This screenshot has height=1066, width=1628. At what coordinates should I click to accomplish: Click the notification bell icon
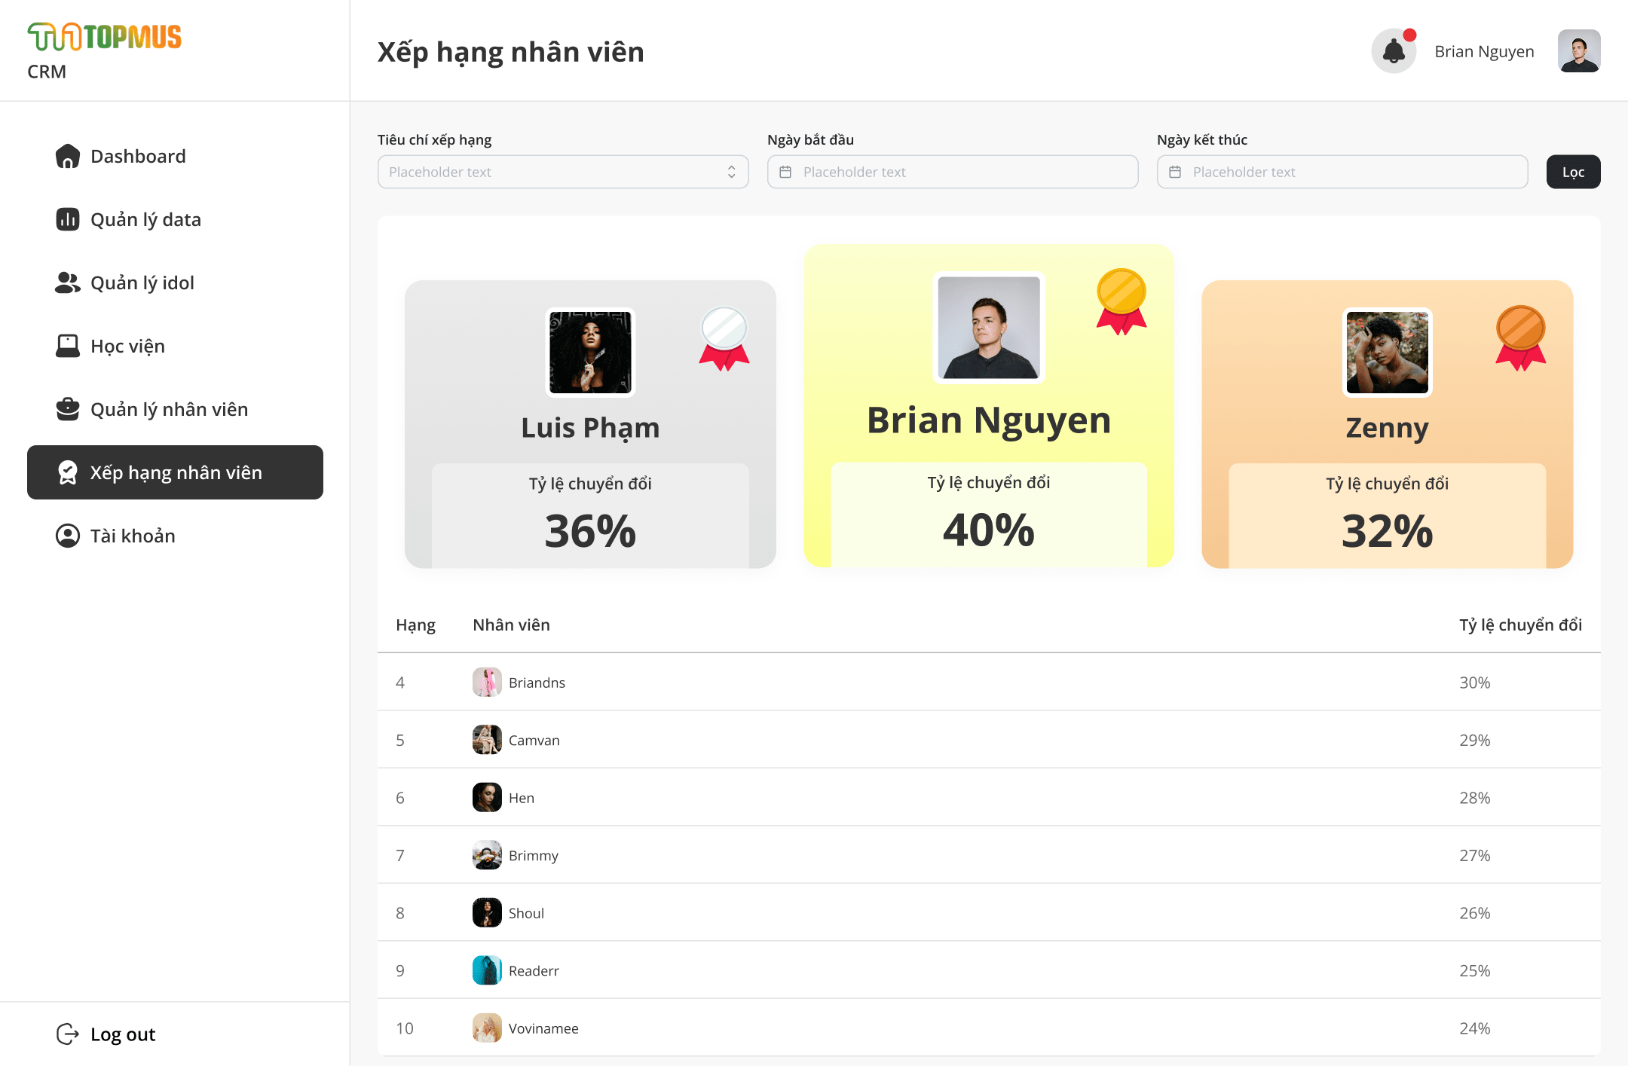1393,51
